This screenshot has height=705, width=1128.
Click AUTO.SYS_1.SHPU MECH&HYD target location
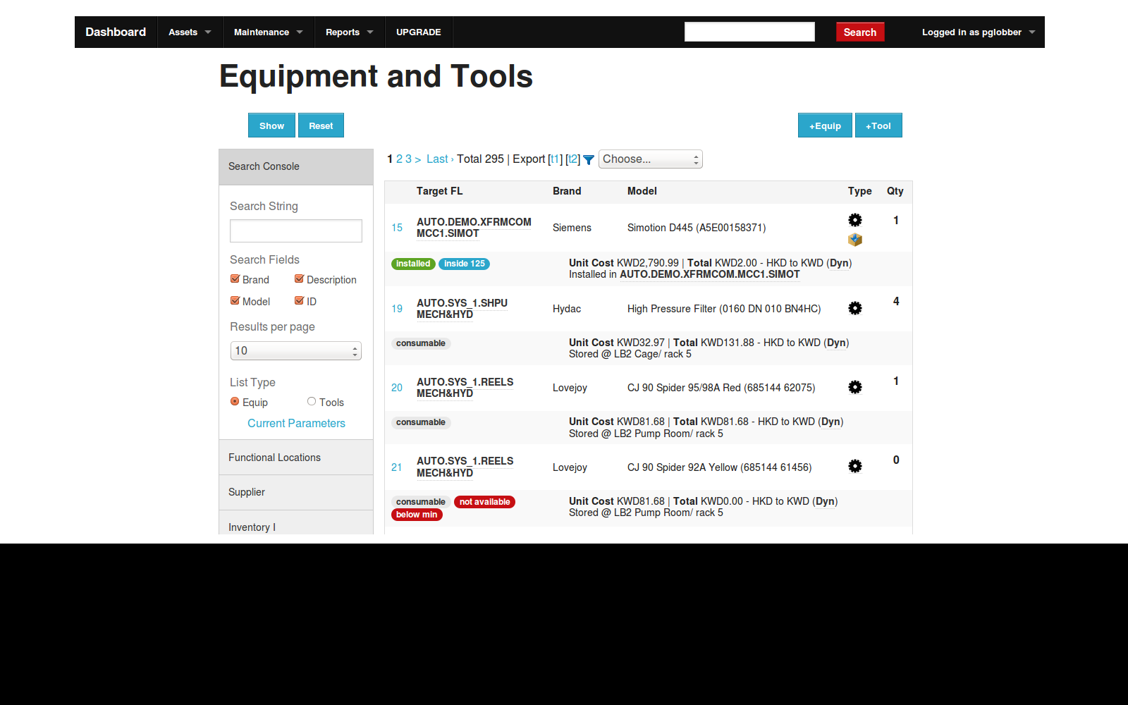(x=462, y=309)
